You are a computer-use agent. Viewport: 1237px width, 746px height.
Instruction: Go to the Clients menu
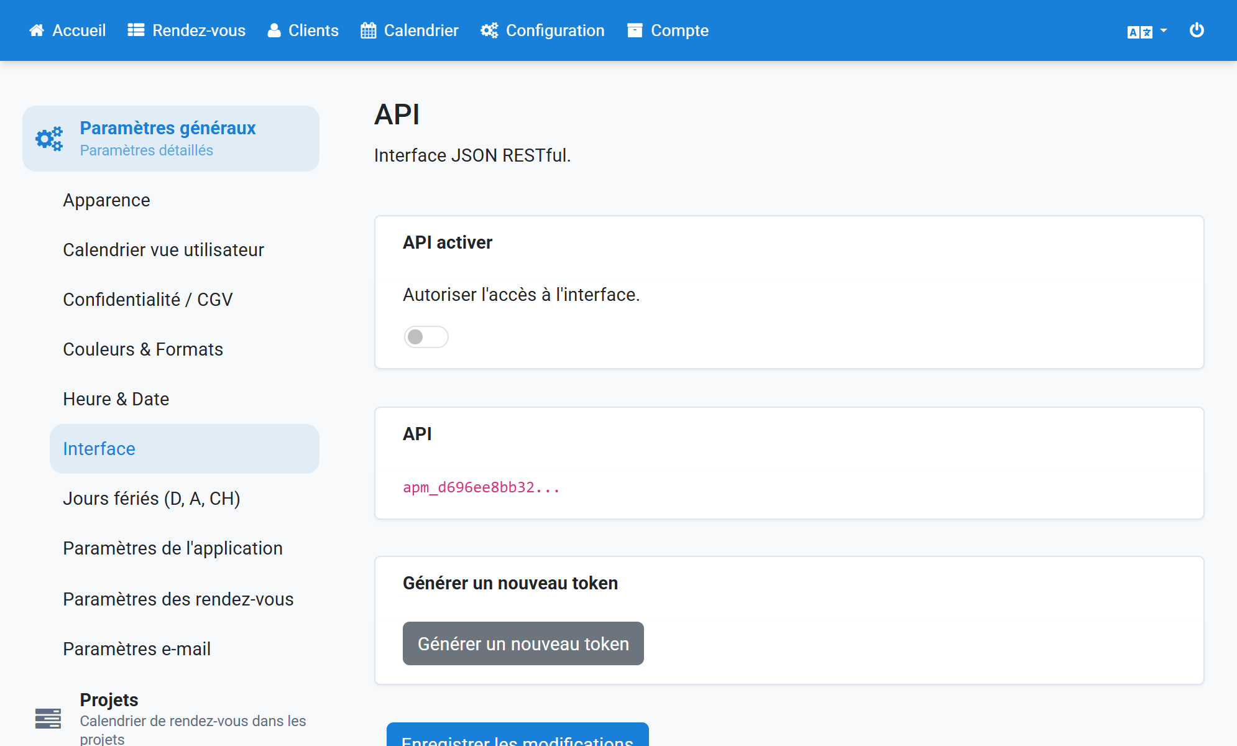point(303,30)
